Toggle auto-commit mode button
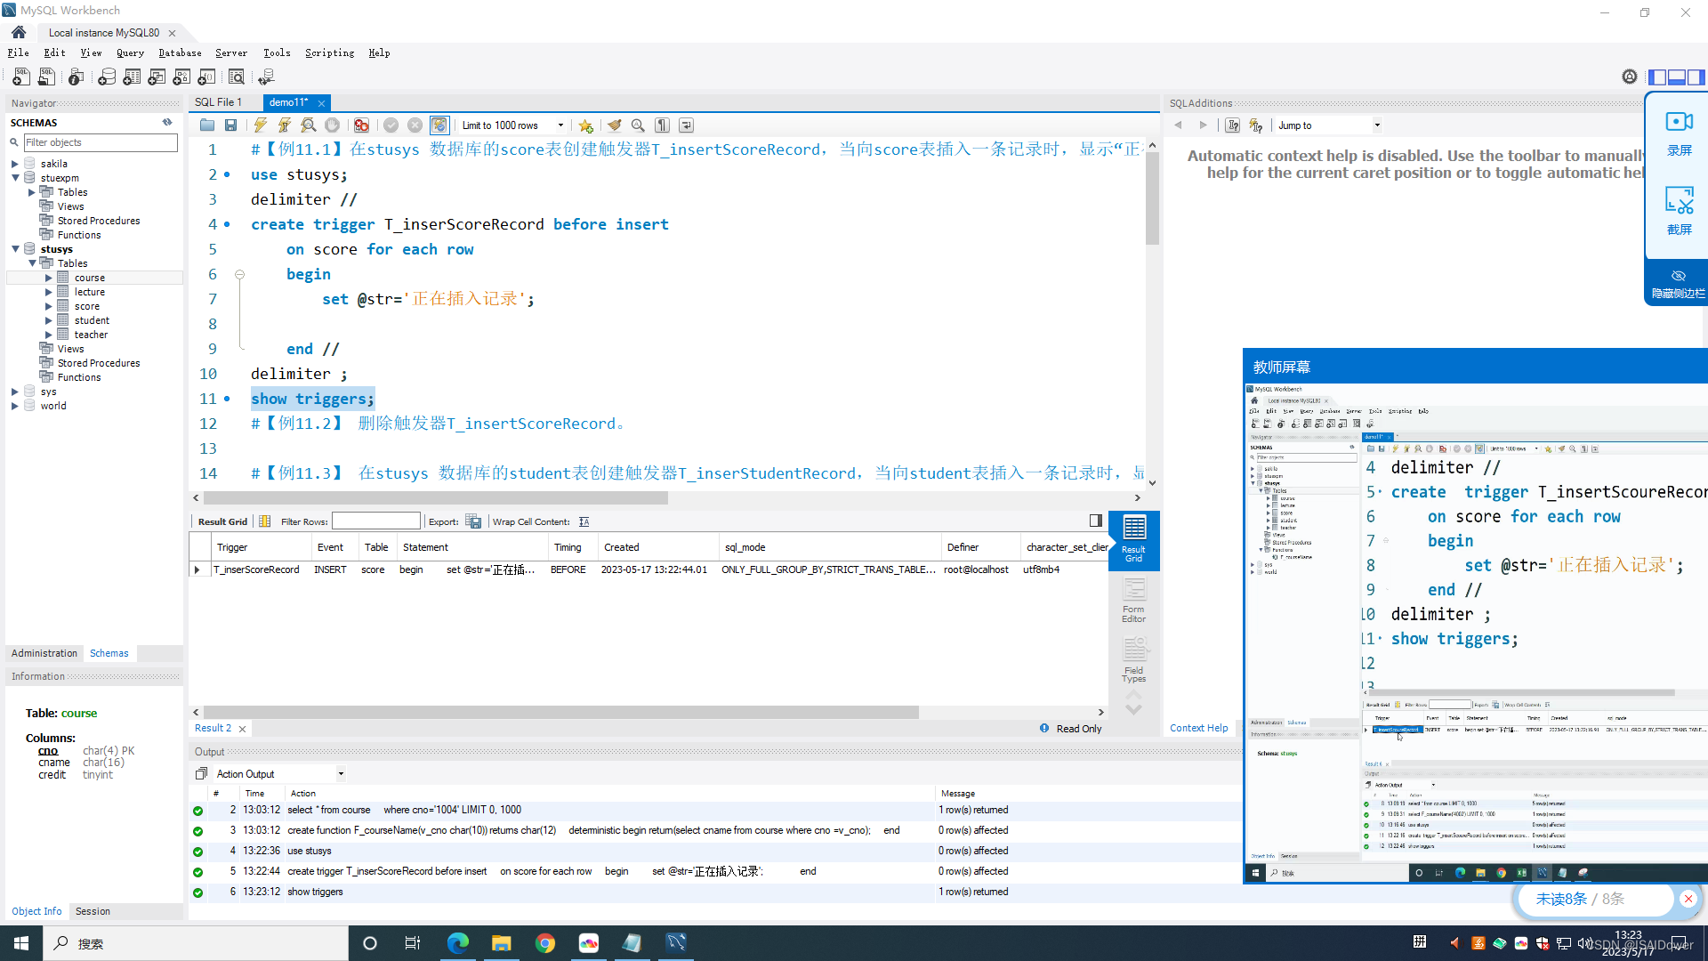The image size is (1708, 961). pyautogui.click(x=439, y=125)
